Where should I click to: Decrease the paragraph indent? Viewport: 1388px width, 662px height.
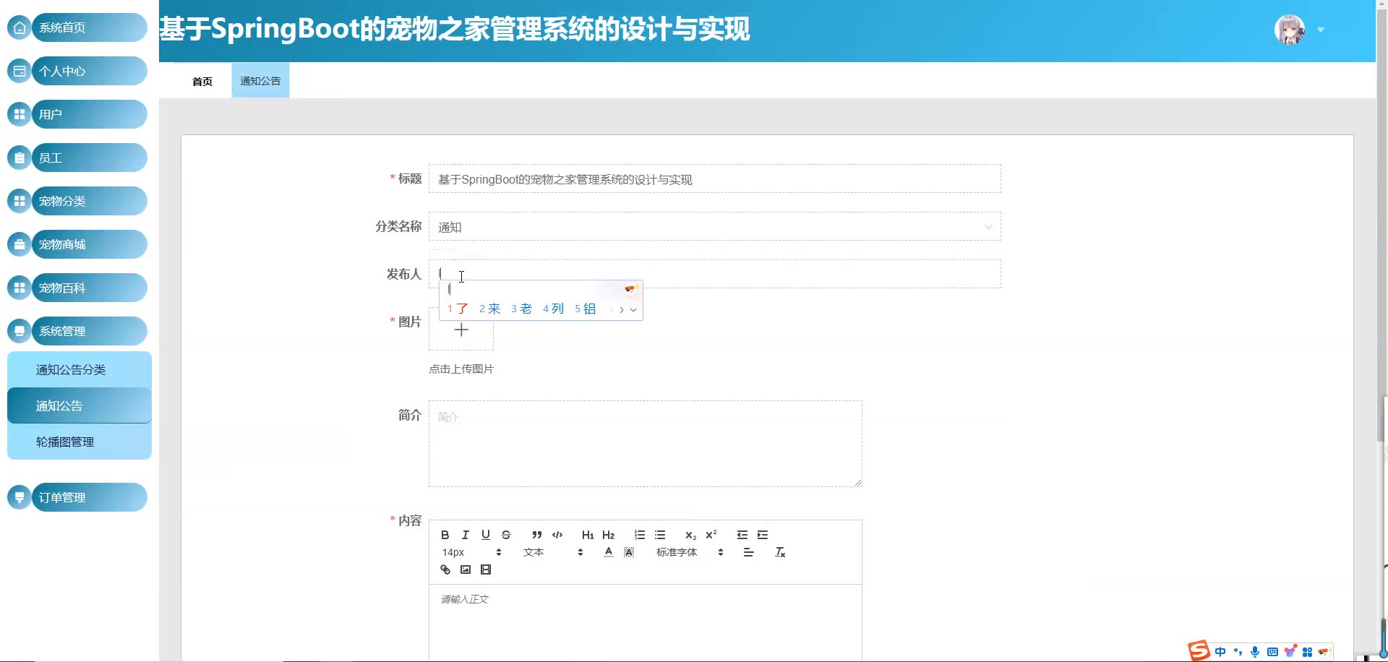pyautogui.click(x=742, y=535)
